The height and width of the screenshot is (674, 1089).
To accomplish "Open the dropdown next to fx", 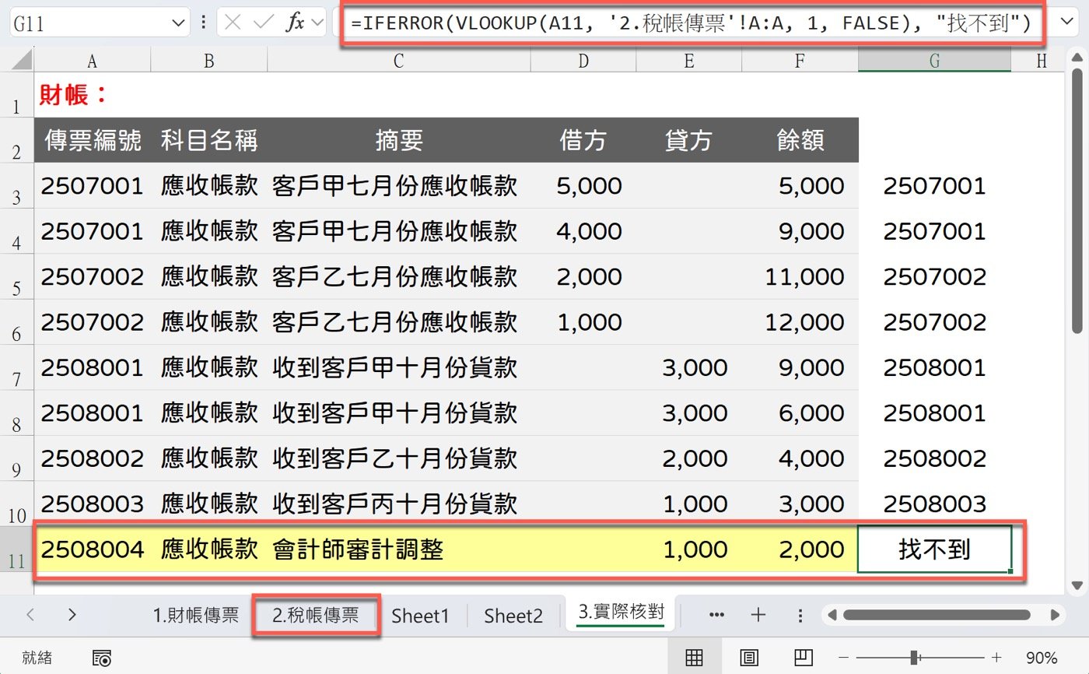I will coord(317,23).
